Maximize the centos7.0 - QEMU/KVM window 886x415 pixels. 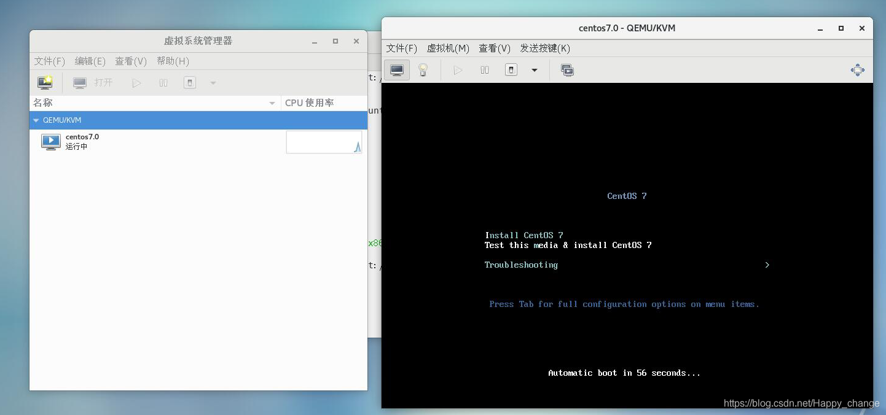[x=841, y=28]
